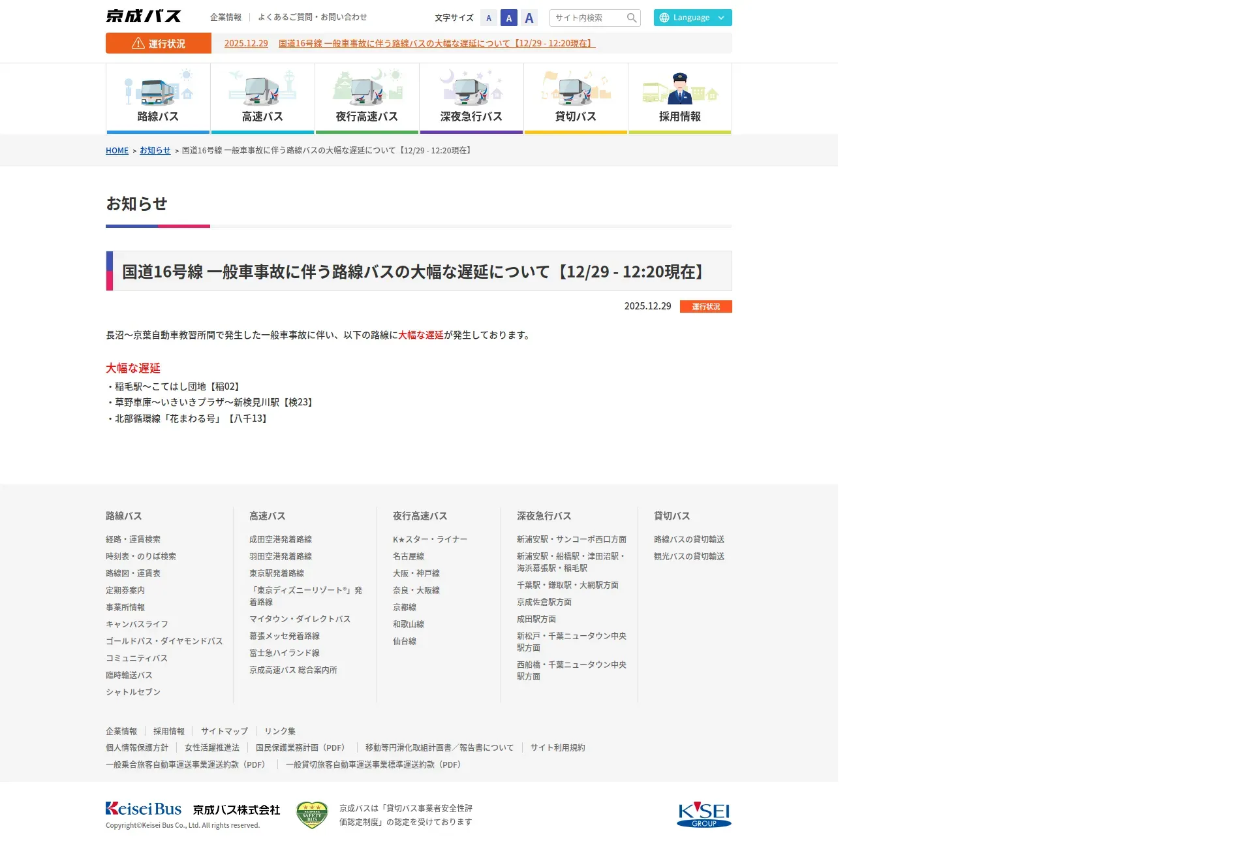
Task: Select large font size A
Action: click(x=529, y=18)
